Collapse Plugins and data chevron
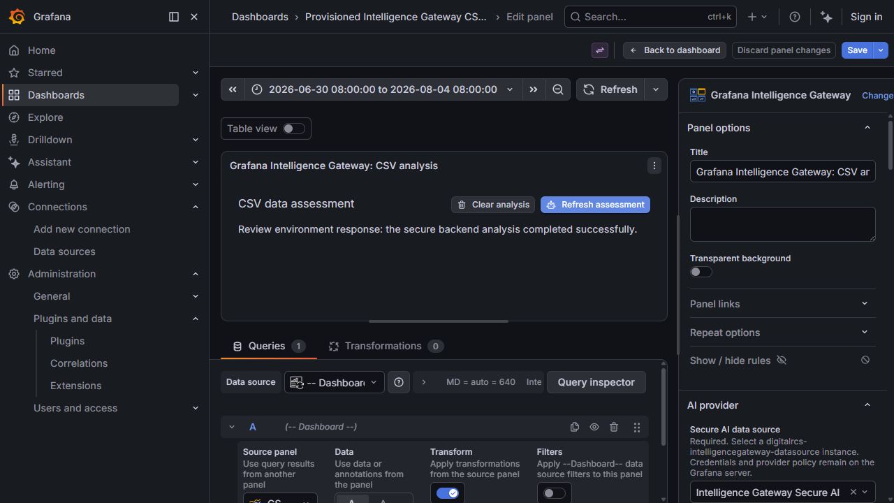The image size is (894, 503). click(196, 319)
